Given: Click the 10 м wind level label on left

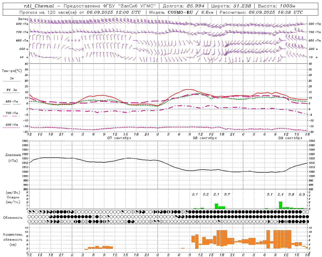Looking at the screenshot, I should pos(24,57).
